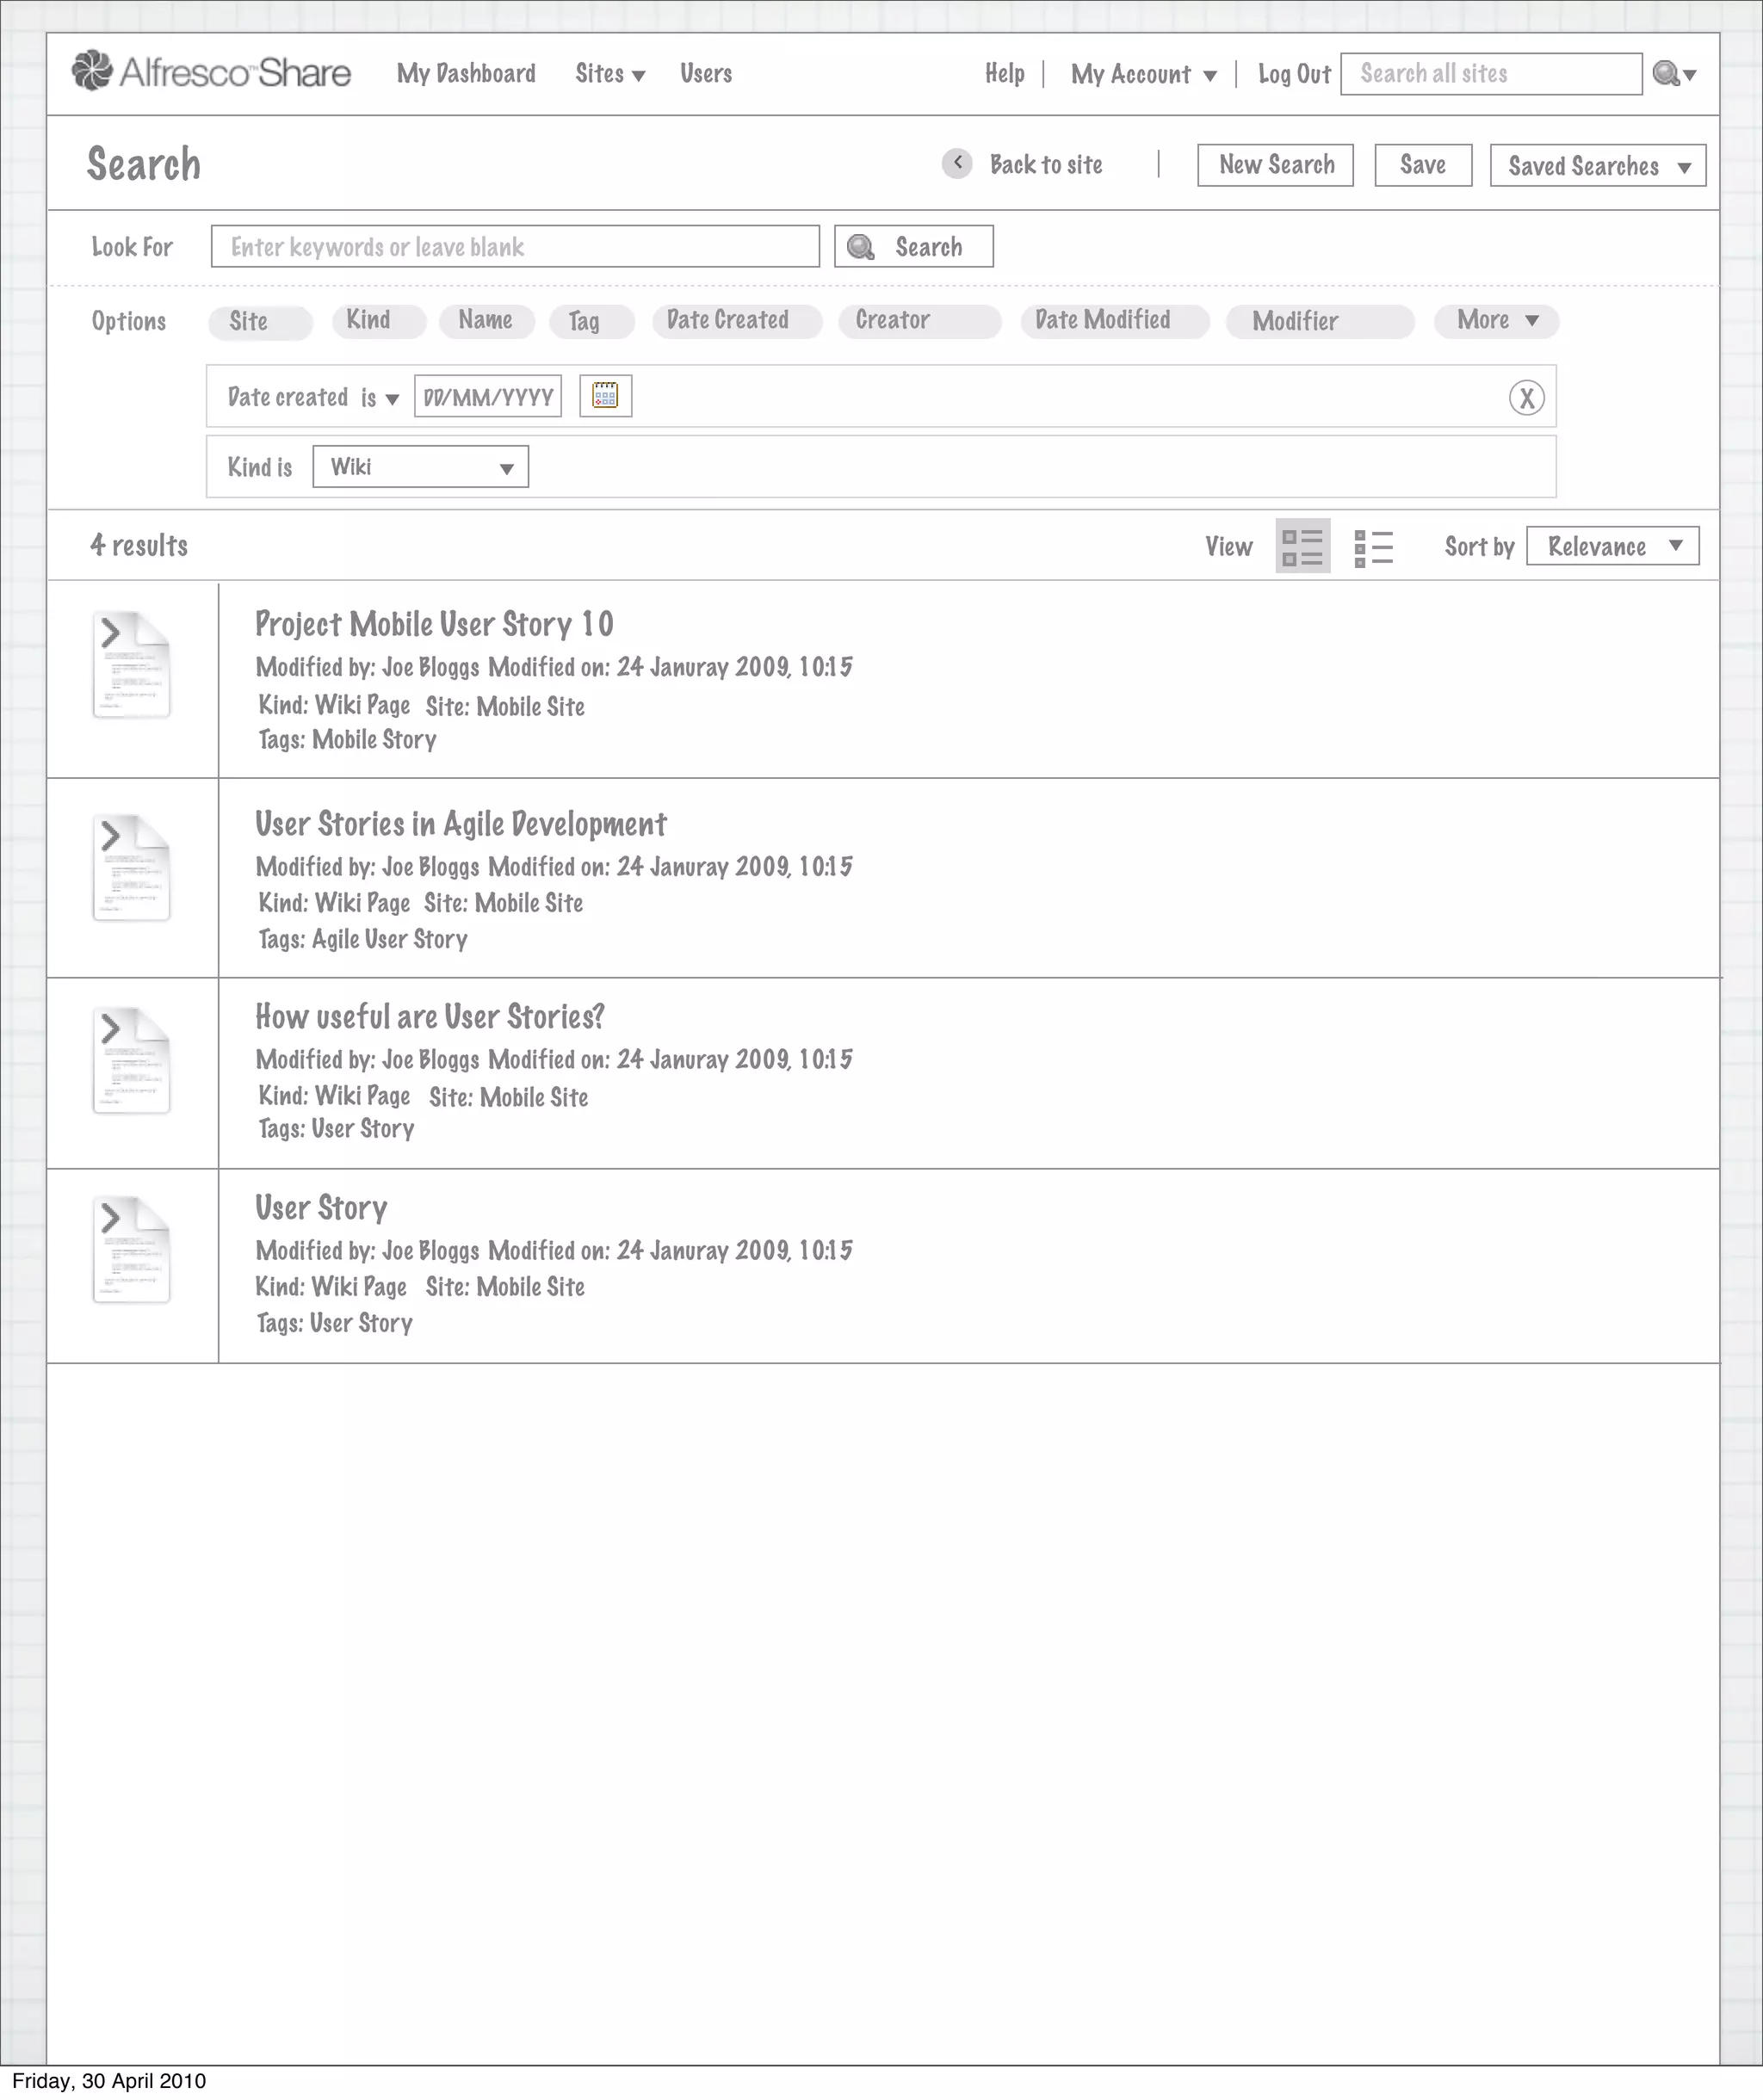Click the Back to site arrow icon
This screenshot has width=1763, height=2100.
click(x=957, y=163)
